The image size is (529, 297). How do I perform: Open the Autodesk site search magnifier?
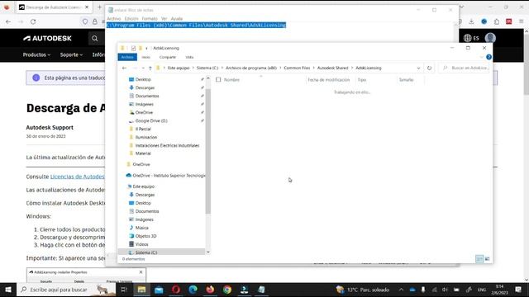pos(95,39)
